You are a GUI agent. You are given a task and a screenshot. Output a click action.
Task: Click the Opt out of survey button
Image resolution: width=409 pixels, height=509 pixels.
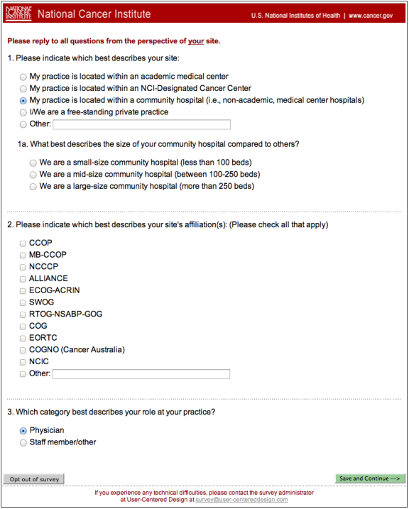pyautogui.click(x=34, y=479)
